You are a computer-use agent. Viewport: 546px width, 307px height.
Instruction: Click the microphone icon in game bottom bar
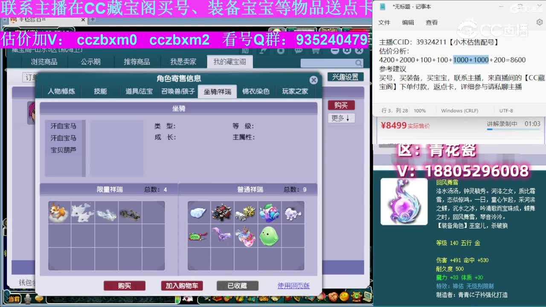28,299
